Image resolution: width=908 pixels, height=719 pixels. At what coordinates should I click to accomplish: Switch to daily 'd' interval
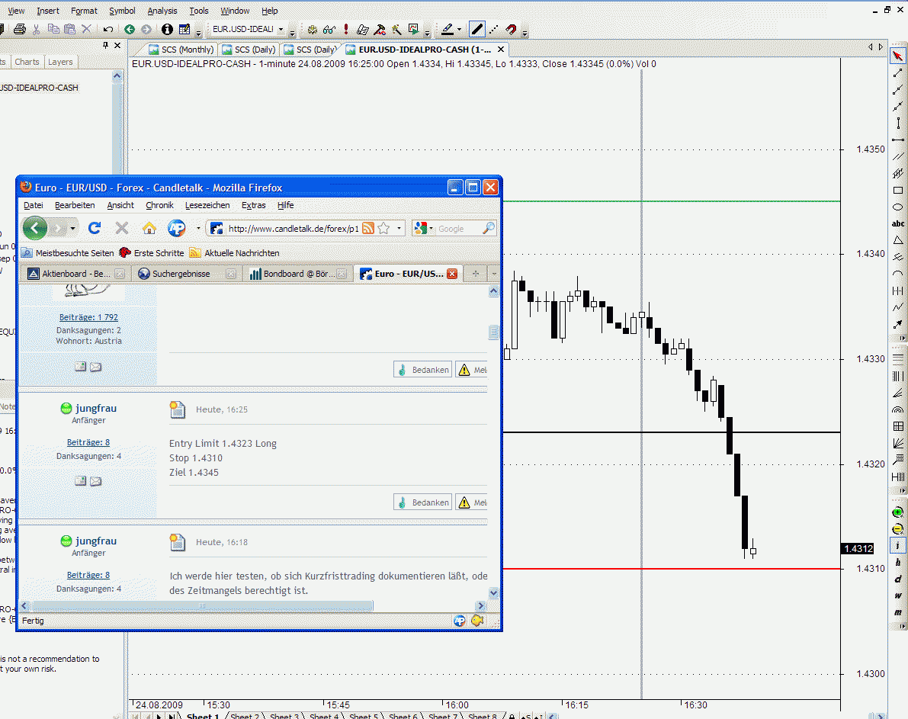click(x=897, y=579)
